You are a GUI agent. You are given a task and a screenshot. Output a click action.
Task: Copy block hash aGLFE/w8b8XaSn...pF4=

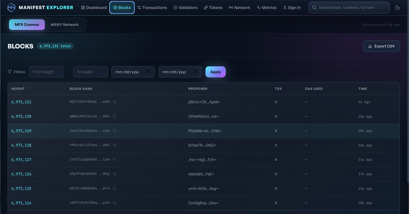pyautogui.click(x=115, y=188)
